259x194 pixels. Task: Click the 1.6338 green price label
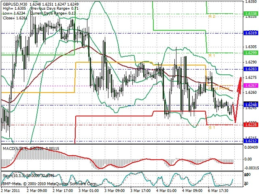click(251, 14)
